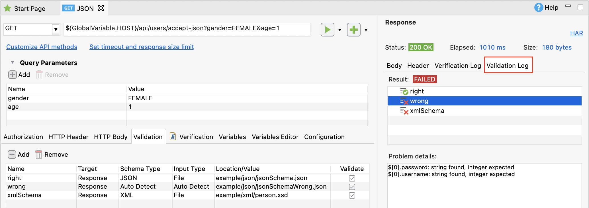Open the HTTP Body tab
The width and height of the screenshot is (589, 208).
pos(111,137)
